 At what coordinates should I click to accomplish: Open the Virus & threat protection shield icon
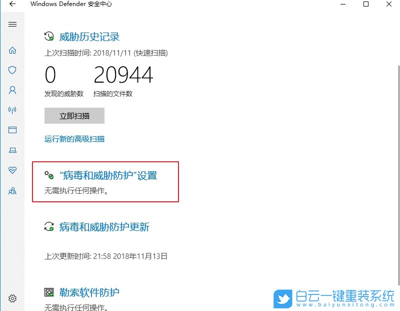tap(12, 70)
